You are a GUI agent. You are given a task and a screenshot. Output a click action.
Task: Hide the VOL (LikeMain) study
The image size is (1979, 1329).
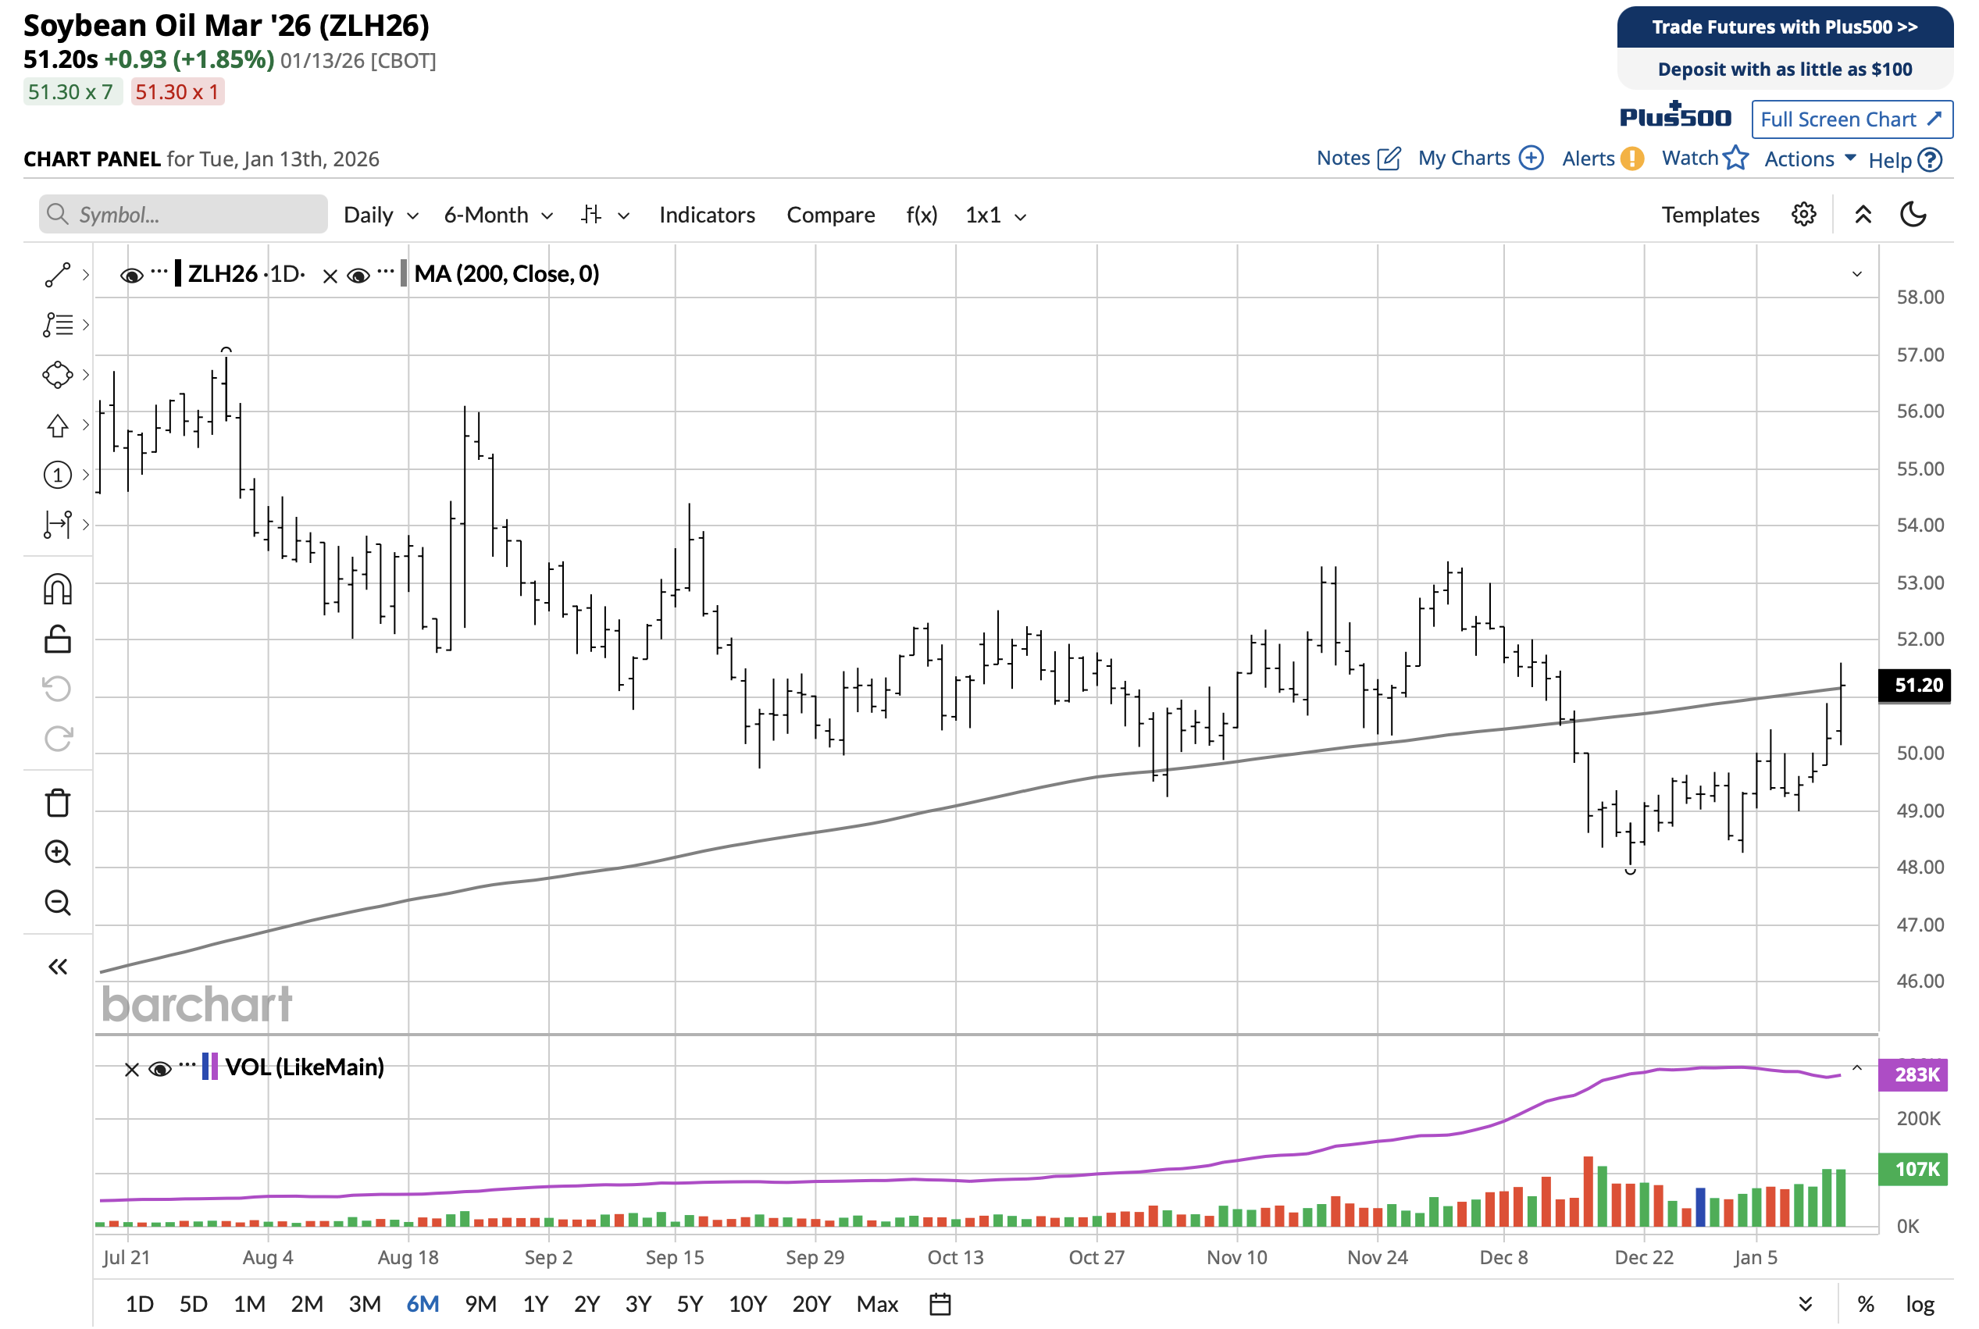(159, 1068)
